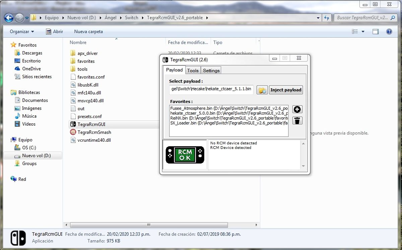Click the change view icon in Explorer
402x250 pixels.
355,31
